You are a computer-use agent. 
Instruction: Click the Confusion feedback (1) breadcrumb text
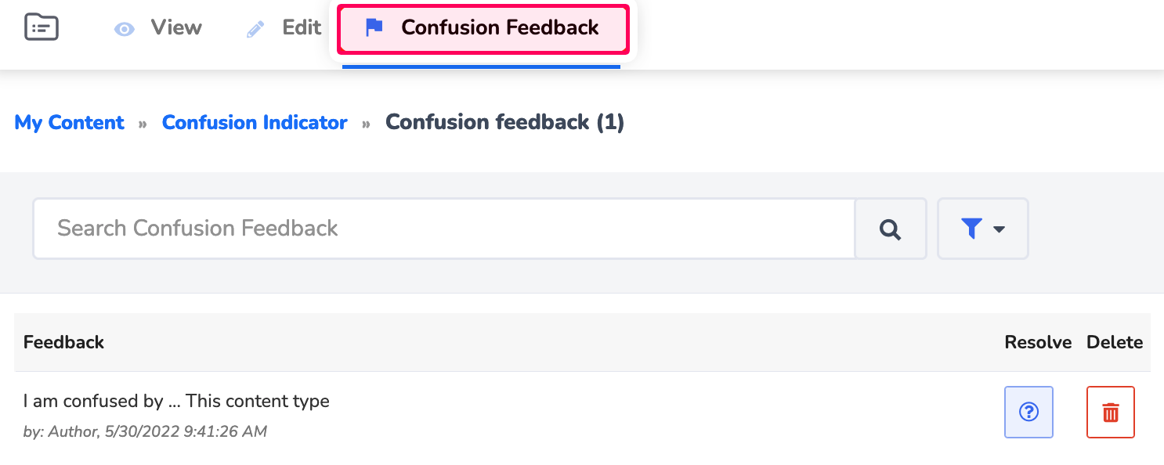(504, 122)
